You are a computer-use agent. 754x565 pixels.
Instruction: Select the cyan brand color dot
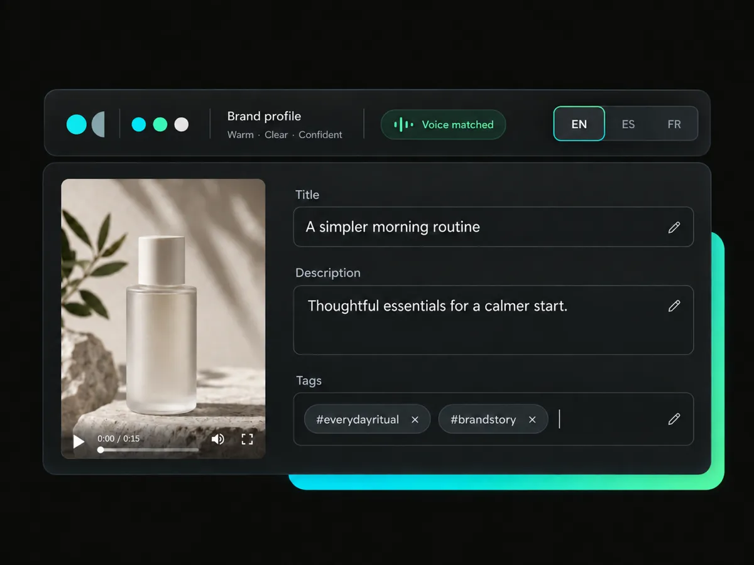point(139,124)
